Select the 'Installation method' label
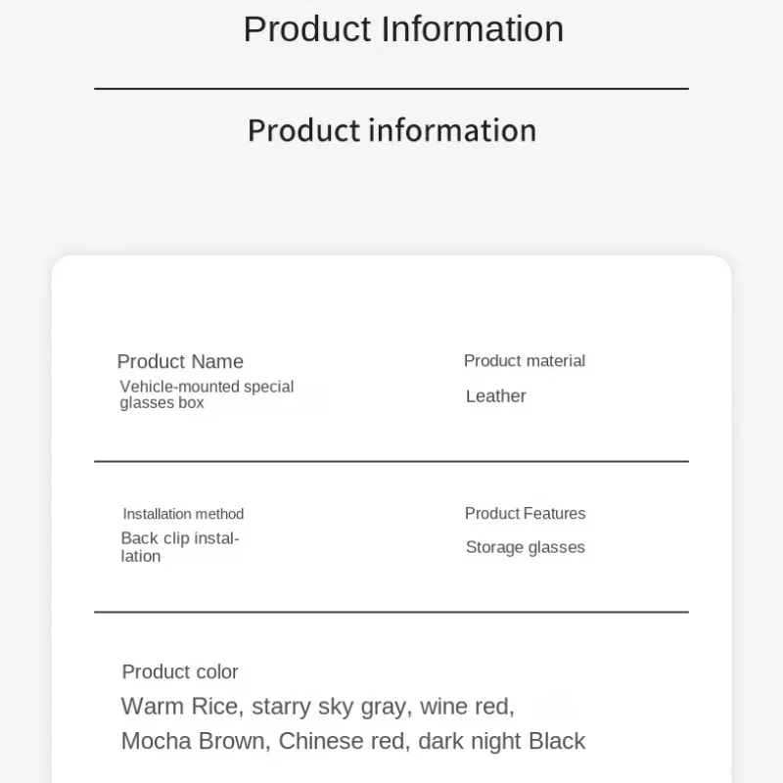Image resolution: width=783 pixels, height=783 pixels. [183, 514]
